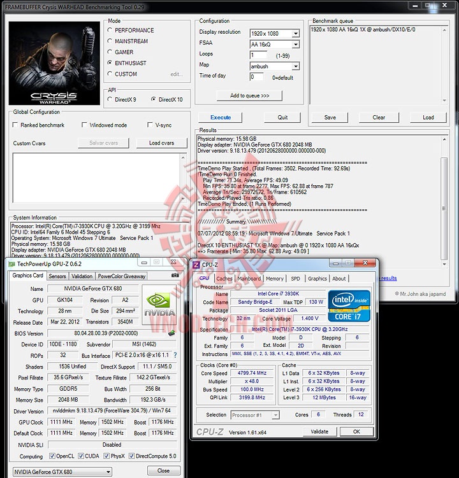Open the Mainboard tab in CPU-Z
This screenshot has height=478, width=459.
pyautogui.click(x=249, y=278)
